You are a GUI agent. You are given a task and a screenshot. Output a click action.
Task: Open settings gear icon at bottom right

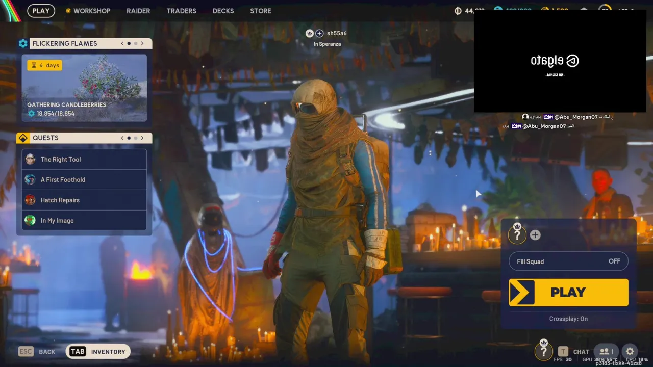pos(630,351)
